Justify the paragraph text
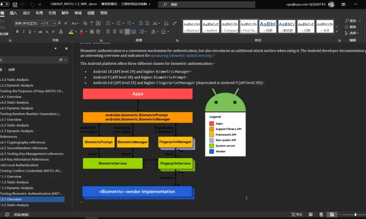Viewport: 366px width, 219px height. (127, 32)
